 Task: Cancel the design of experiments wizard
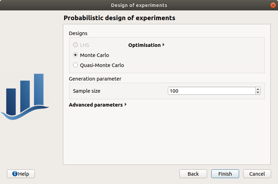point(257,174)
